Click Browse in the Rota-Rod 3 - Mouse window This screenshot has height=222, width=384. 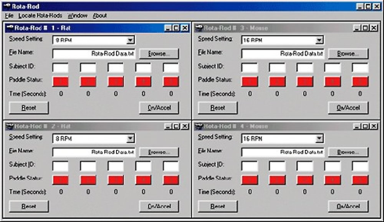tap(348, 54)
